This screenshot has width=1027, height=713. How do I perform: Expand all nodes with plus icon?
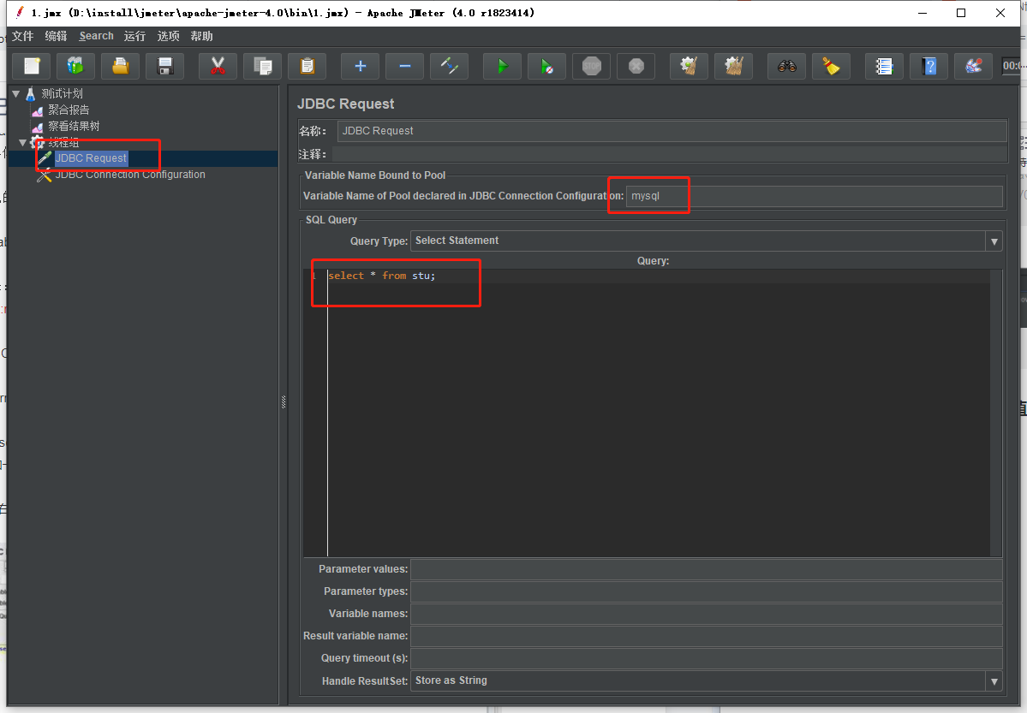[x=360, y=66]
